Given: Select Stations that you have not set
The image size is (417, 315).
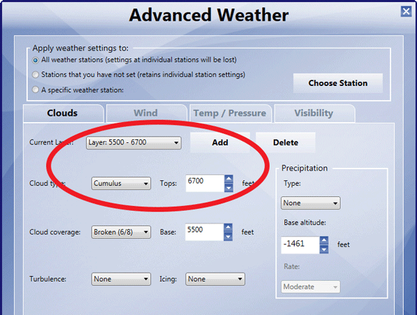Looking at the screenshot, I should (35, 75).
